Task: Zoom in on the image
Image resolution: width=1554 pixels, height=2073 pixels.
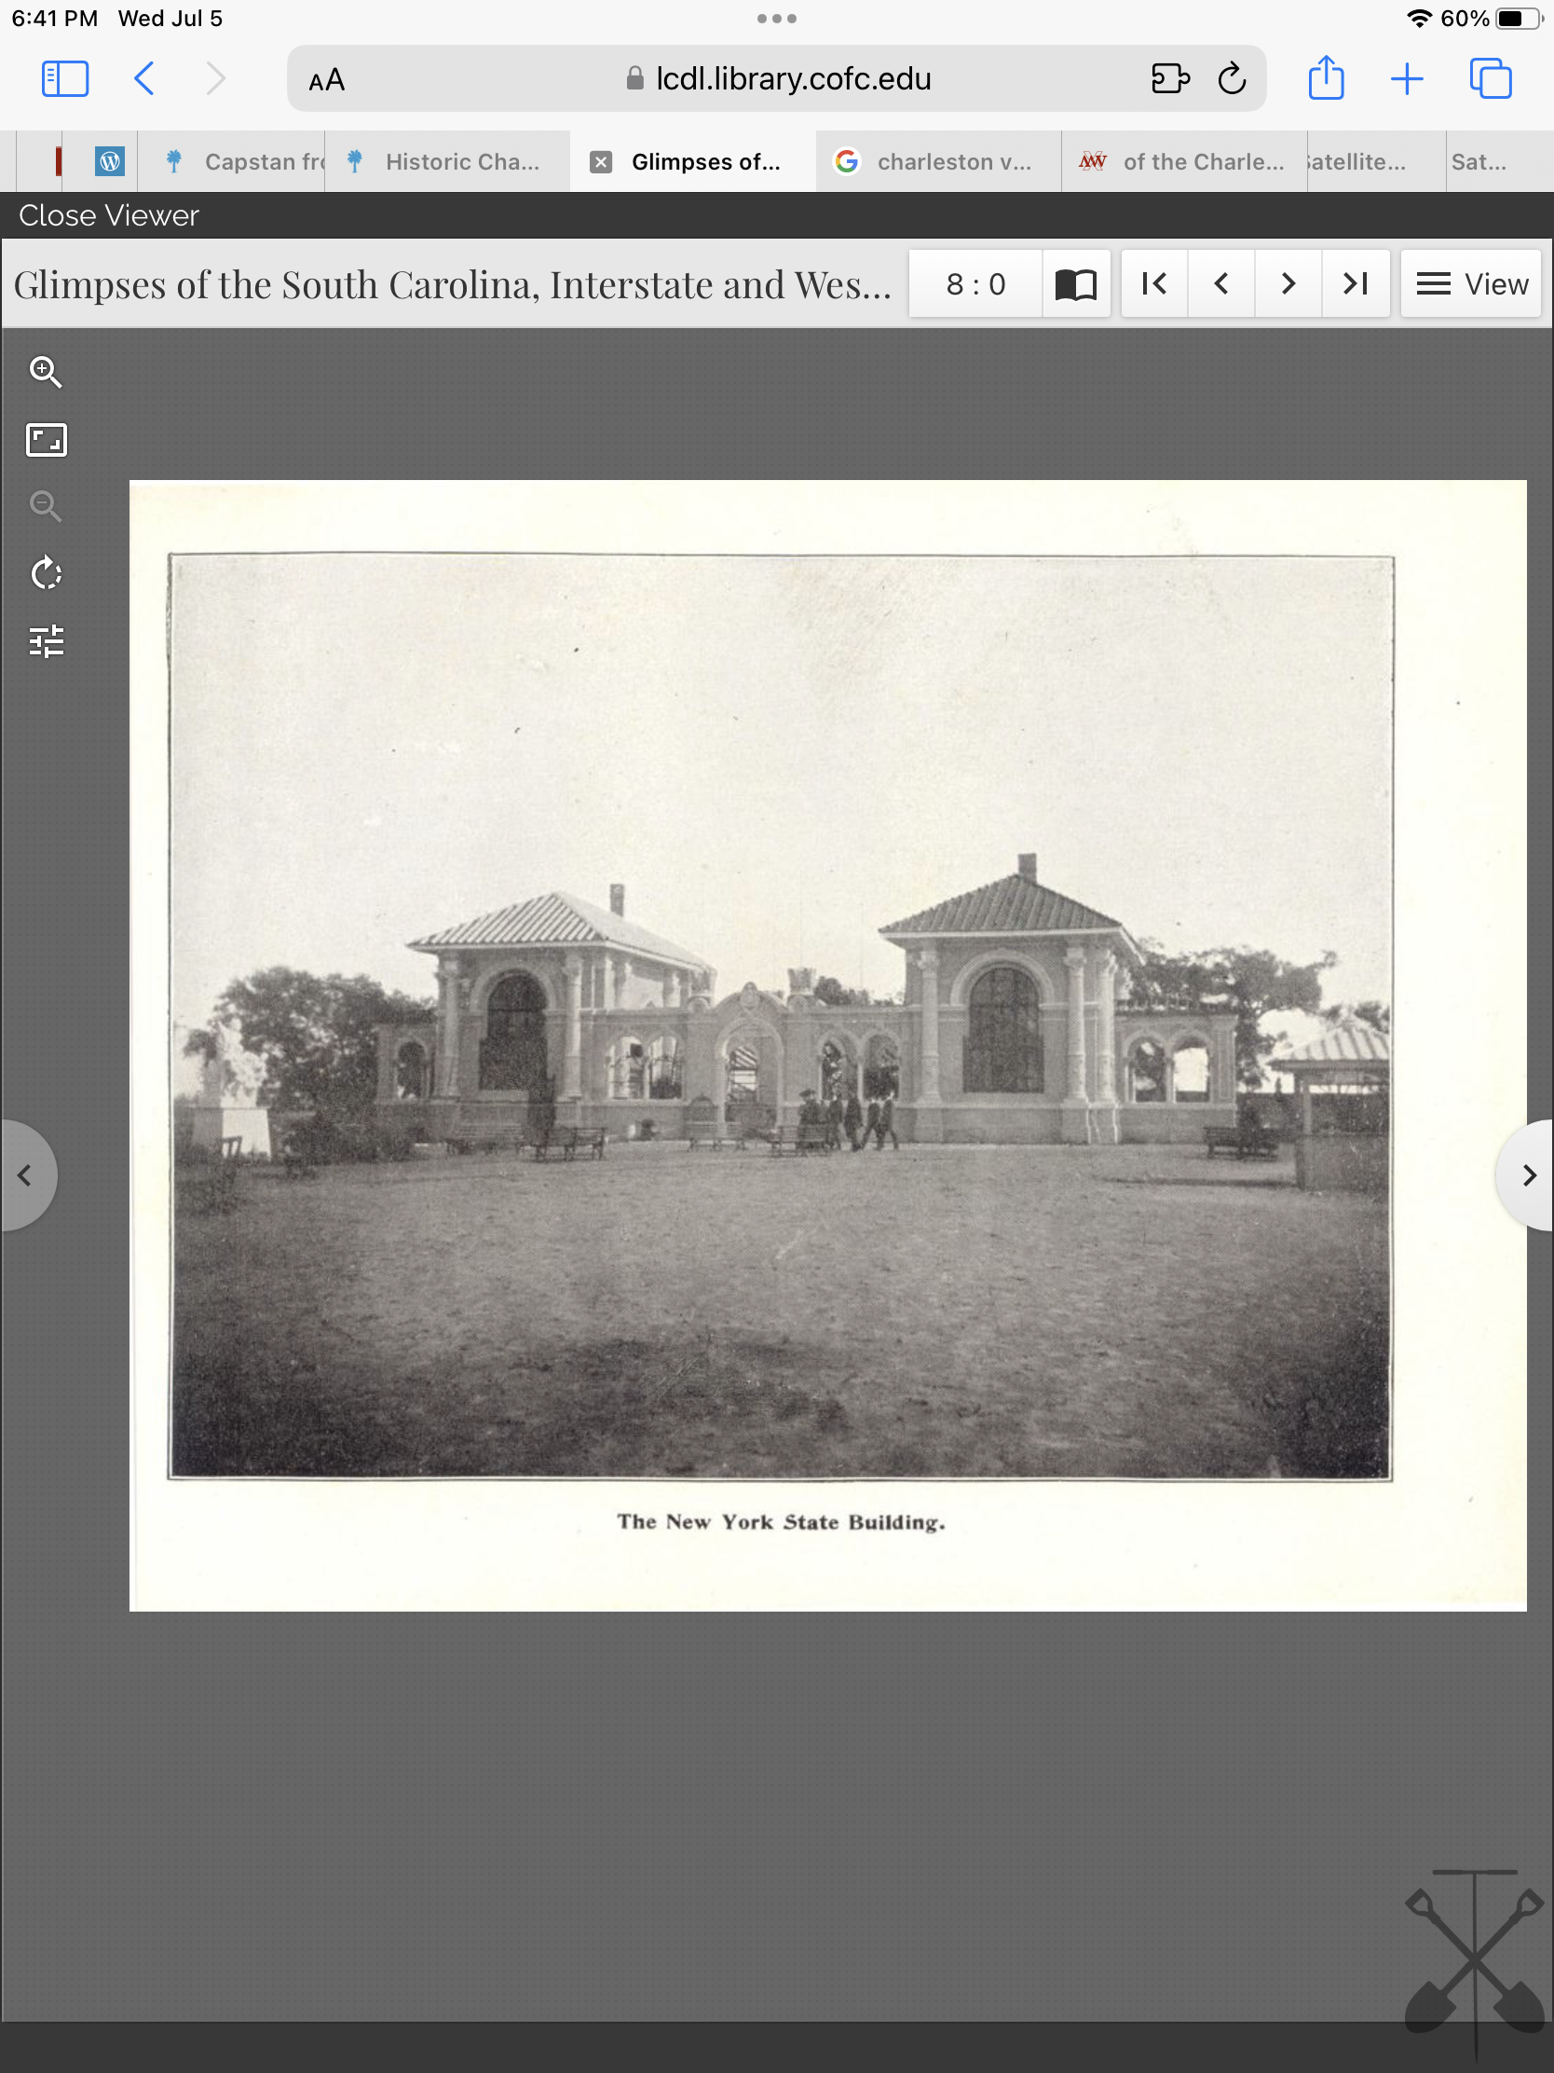Action: point(46,372)
